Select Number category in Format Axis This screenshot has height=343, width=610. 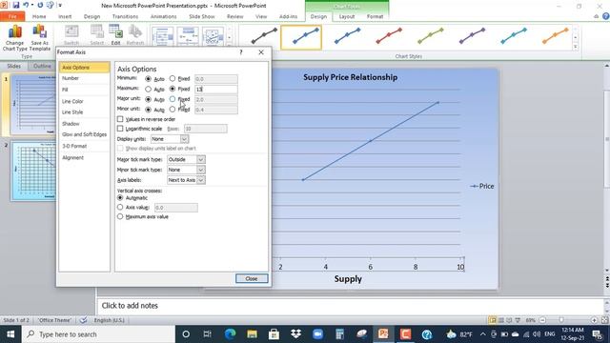click(x=84, y=78)
